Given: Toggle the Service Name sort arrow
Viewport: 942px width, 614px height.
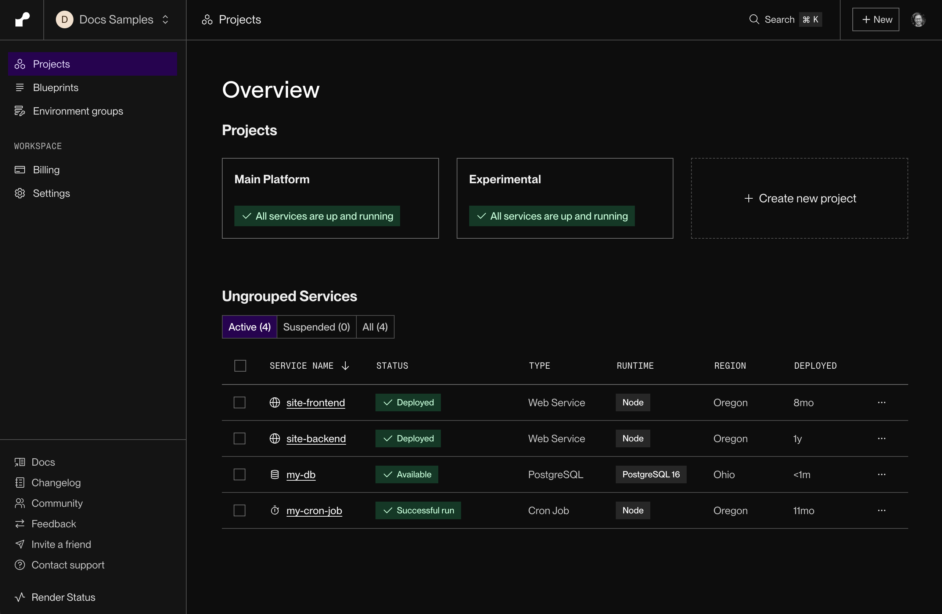Looking at the screenshot, I should click(x=345, y=365).
